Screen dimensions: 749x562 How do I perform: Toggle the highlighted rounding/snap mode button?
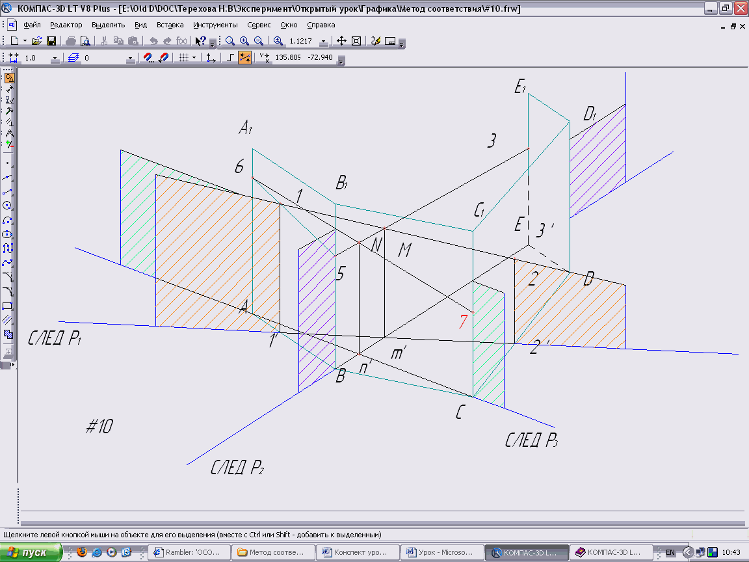(x=244, y=58)
